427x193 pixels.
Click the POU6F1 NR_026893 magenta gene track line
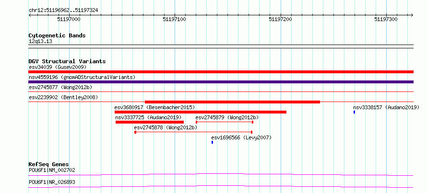221,186
